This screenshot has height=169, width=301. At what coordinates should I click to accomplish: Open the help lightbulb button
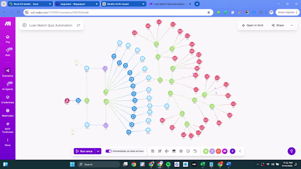click(292, 151)
